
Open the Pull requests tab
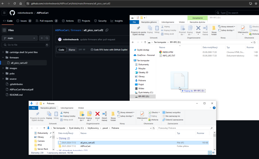47,21
